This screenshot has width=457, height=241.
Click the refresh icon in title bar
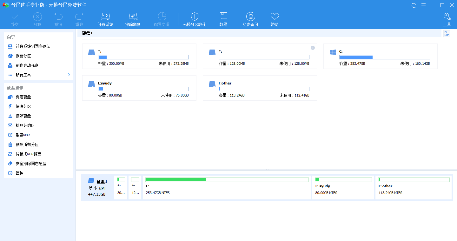[414, 5]
